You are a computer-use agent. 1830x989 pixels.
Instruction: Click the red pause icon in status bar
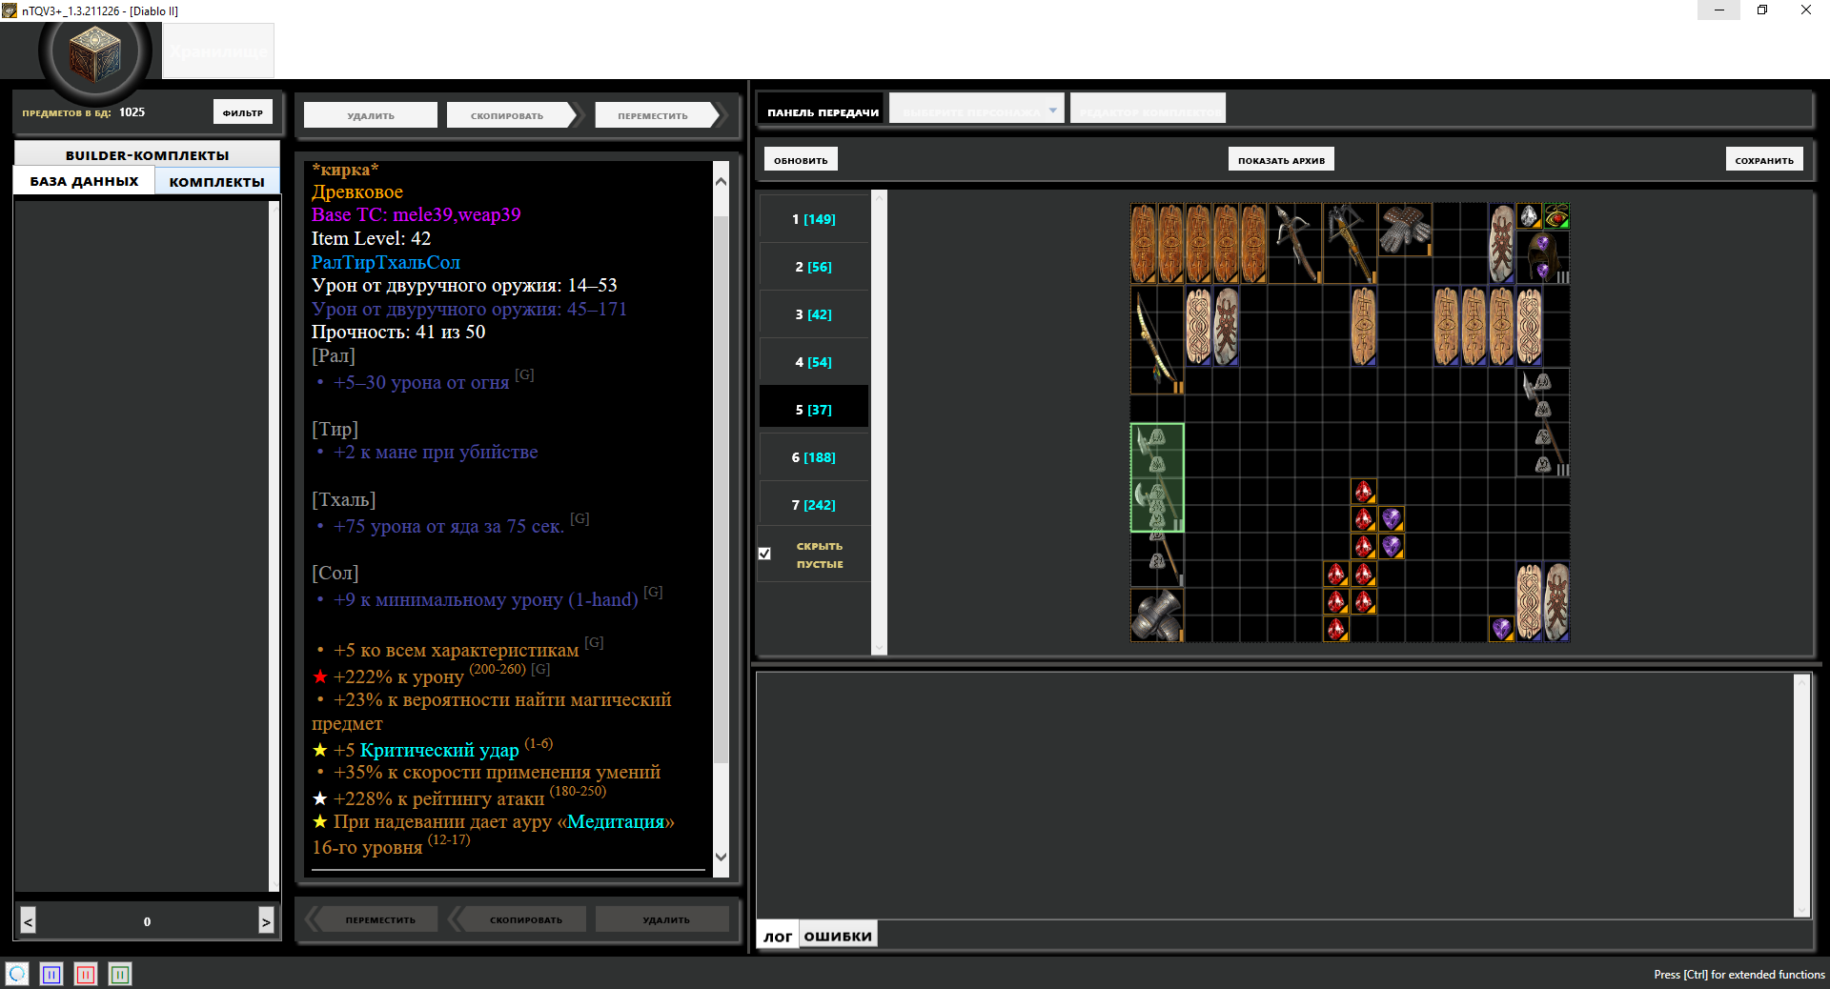[x=86, y=974]
